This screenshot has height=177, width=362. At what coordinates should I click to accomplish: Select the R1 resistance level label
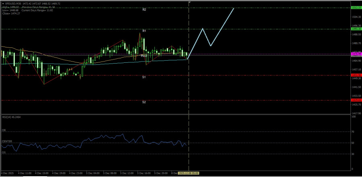coord(144,31)
